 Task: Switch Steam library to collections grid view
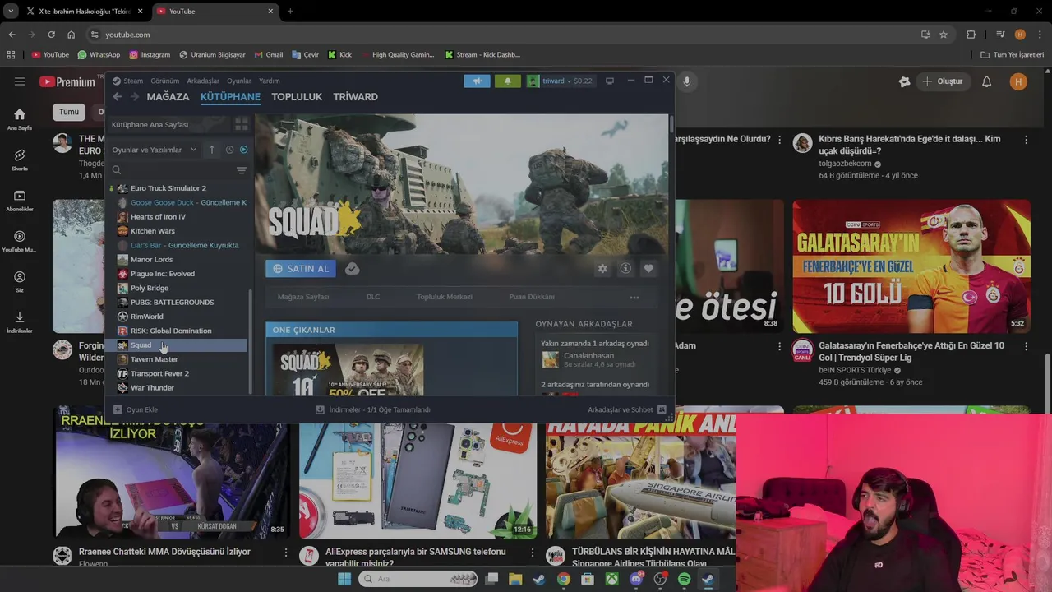[x=242, y=124]
